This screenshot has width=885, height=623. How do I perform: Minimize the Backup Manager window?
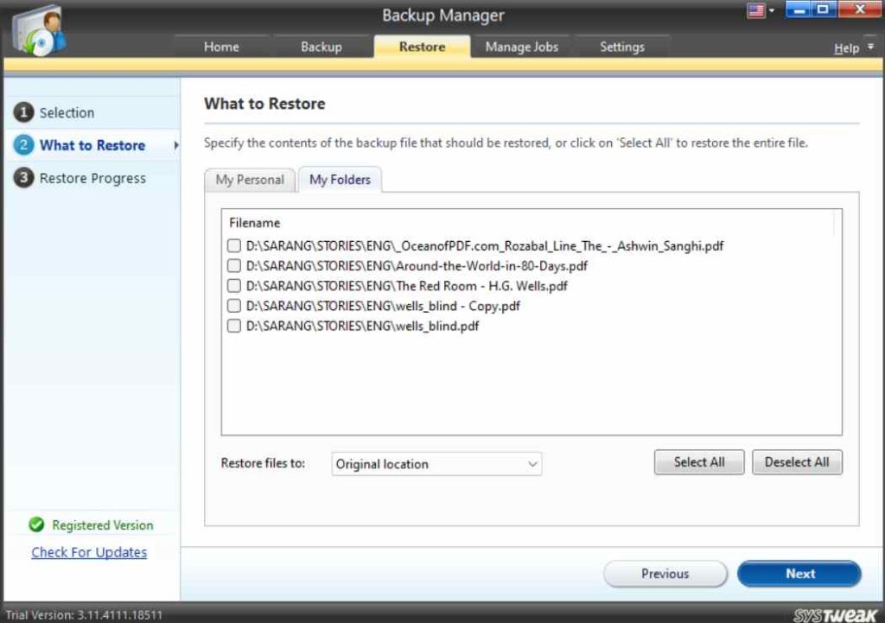click(x=798, y=9)
